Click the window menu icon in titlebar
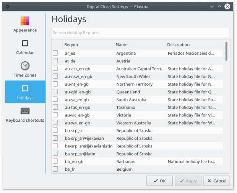 (x=8, y=7)
